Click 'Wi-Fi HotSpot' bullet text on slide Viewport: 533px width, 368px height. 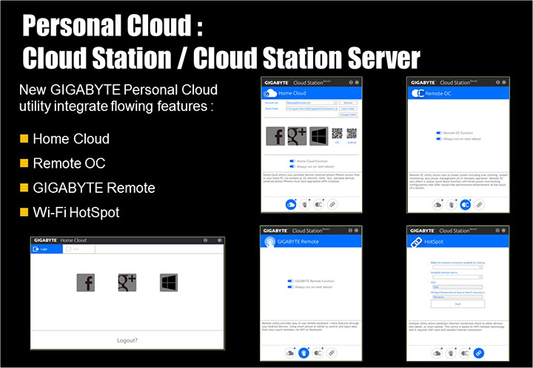pos(76,212)
